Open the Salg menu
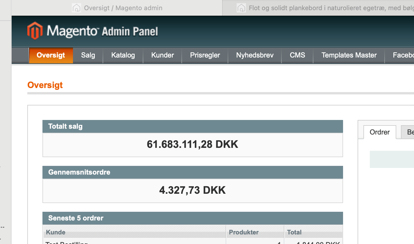Image resolution: width=414 pixels, height=244 pixels. 88,55
